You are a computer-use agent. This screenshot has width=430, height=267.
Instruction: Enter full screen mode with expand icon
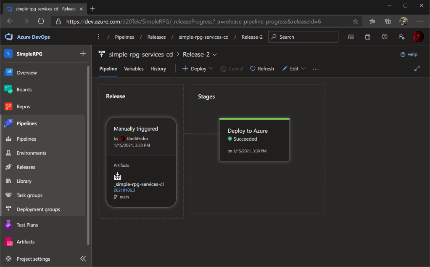point(417,69)
